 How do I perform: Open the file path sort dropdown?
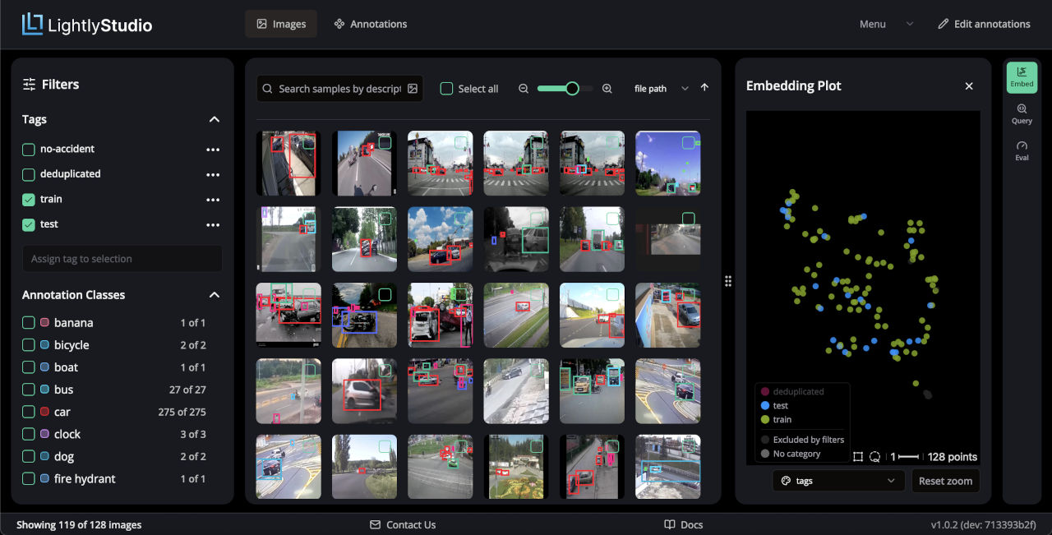661,89
